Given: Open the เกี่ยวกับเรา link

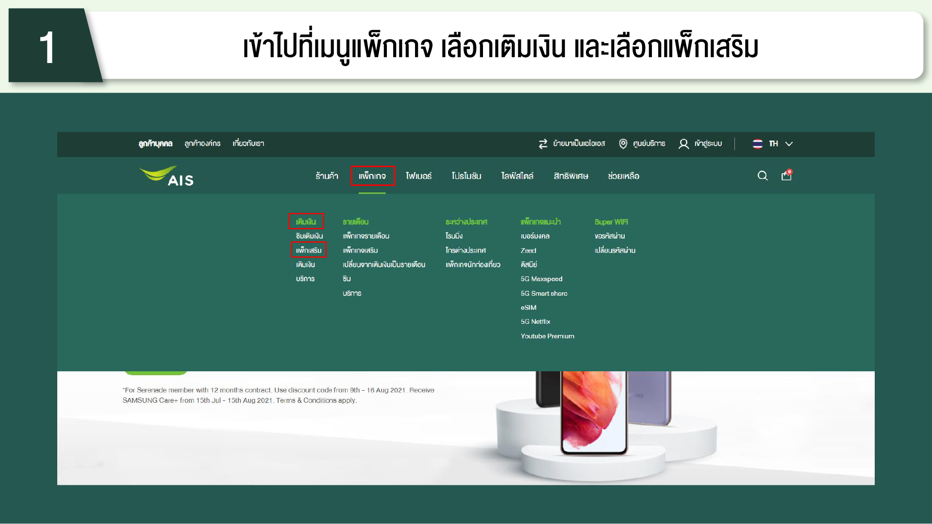Looking at the screenshot, I should [x=248, y=143].
